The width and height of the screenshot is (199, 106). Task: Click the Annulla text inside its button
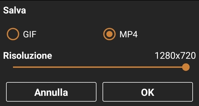coord(51,92)
